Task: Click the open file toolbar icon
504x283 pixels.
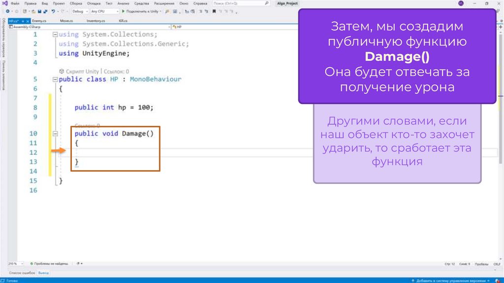Action: click(x=33, y=11)
